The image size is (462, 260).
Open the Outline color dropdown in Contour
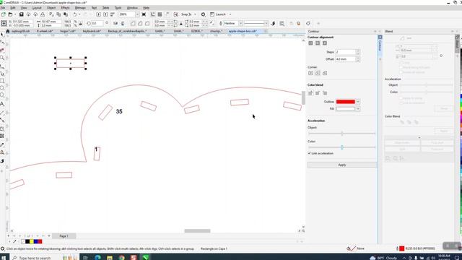(358, 102)
